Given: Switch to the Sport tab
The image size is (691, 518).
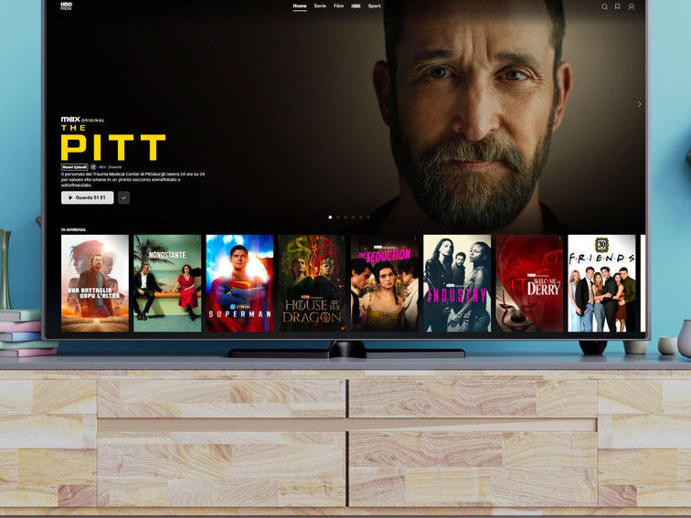Looking at the screenshot, I should pyautogui.click(x=374, y=6).
